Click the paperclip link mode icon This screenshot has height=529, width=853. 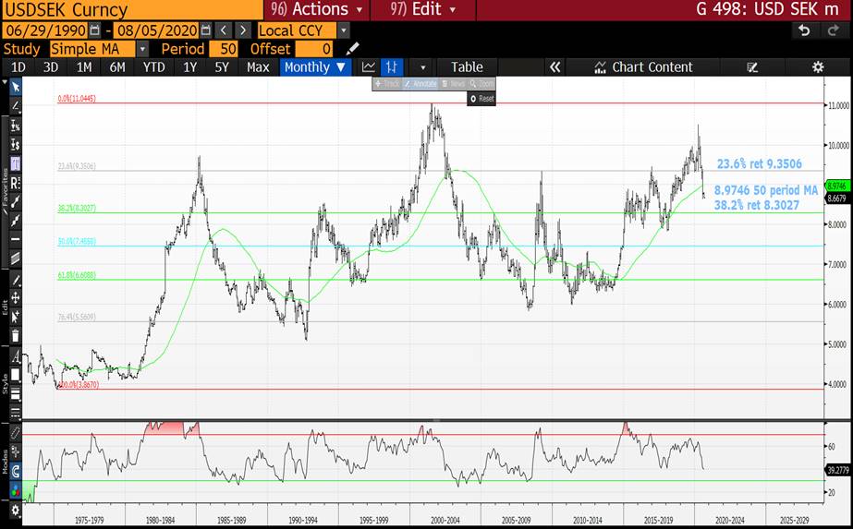tap(15, 433)
